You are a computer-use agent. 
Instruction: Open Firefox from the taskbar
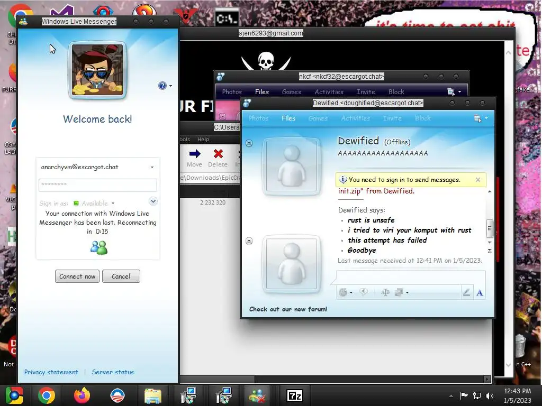coord(82,395)
